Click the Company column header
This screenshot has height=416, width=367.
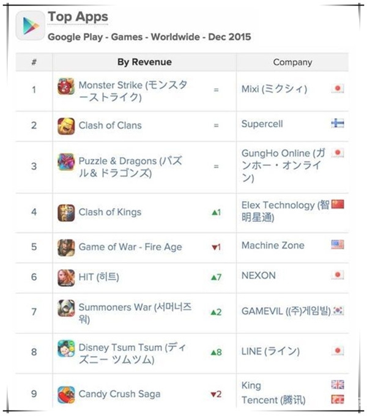292,62
